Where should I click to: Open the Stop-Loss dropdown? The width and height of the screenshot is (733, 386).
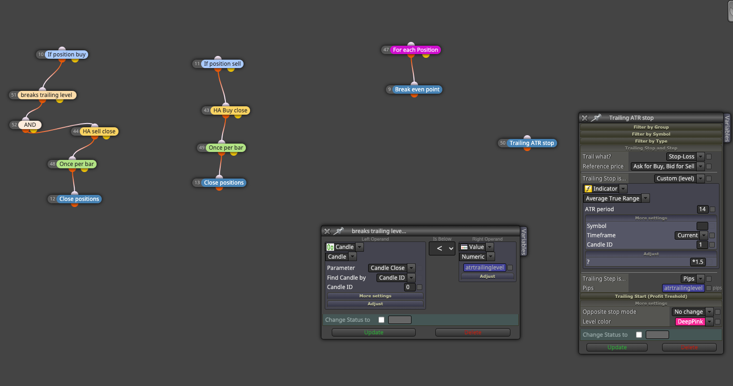click(x=685, y=157)
